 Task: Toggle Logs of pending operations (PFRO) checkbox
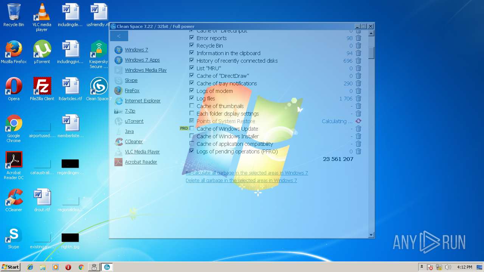click(192, 151)
